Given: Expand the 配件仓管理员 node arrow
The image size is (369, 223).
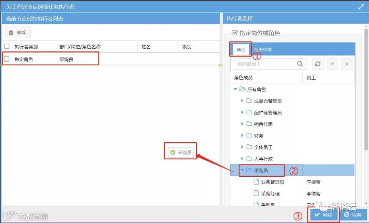Looking at the screenshot, I should [x=242, y=112].
